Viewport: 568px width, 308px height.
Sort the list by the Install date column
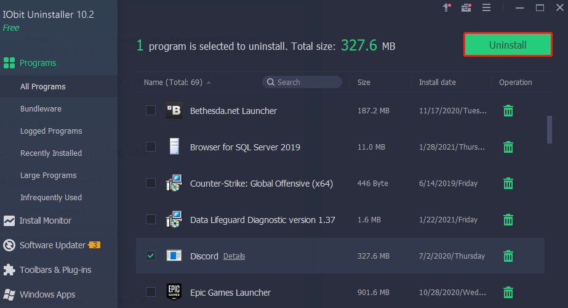[x=437, y=83]
